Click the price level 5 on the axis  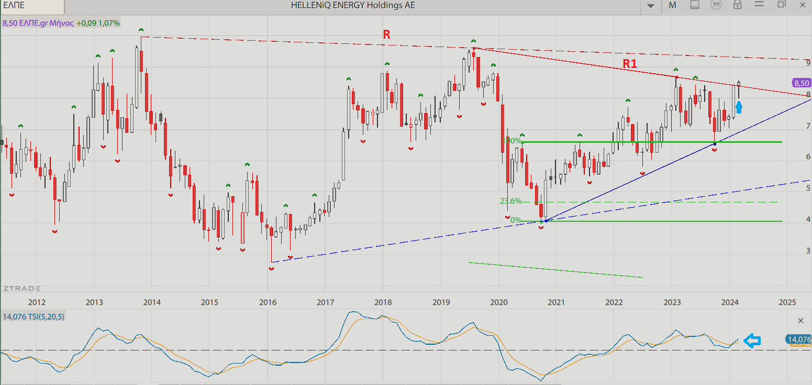[x=808, y=188]
